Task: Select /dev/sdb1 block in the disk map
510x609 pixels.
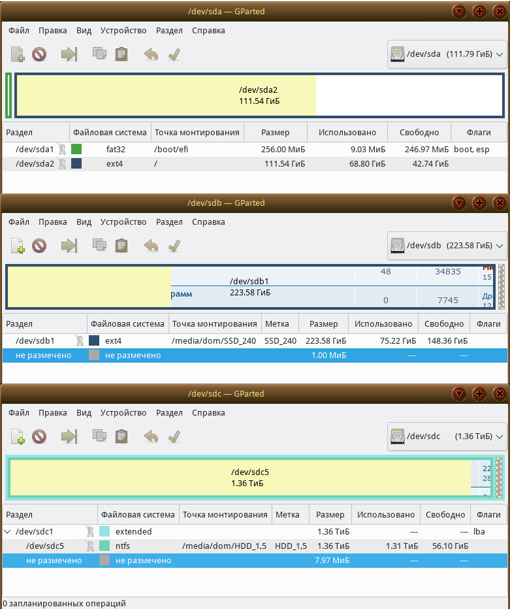Action: pos(250,287)
